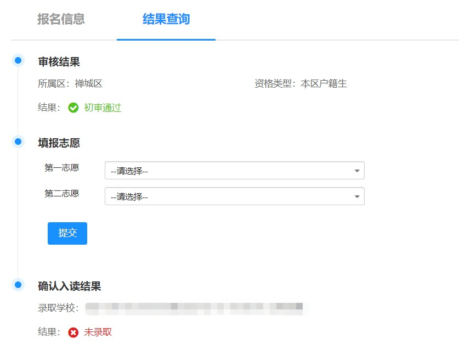Click the 未录取 result text
Image resolution: width=459 pixels, height=344 pixels.
point(98,332)
